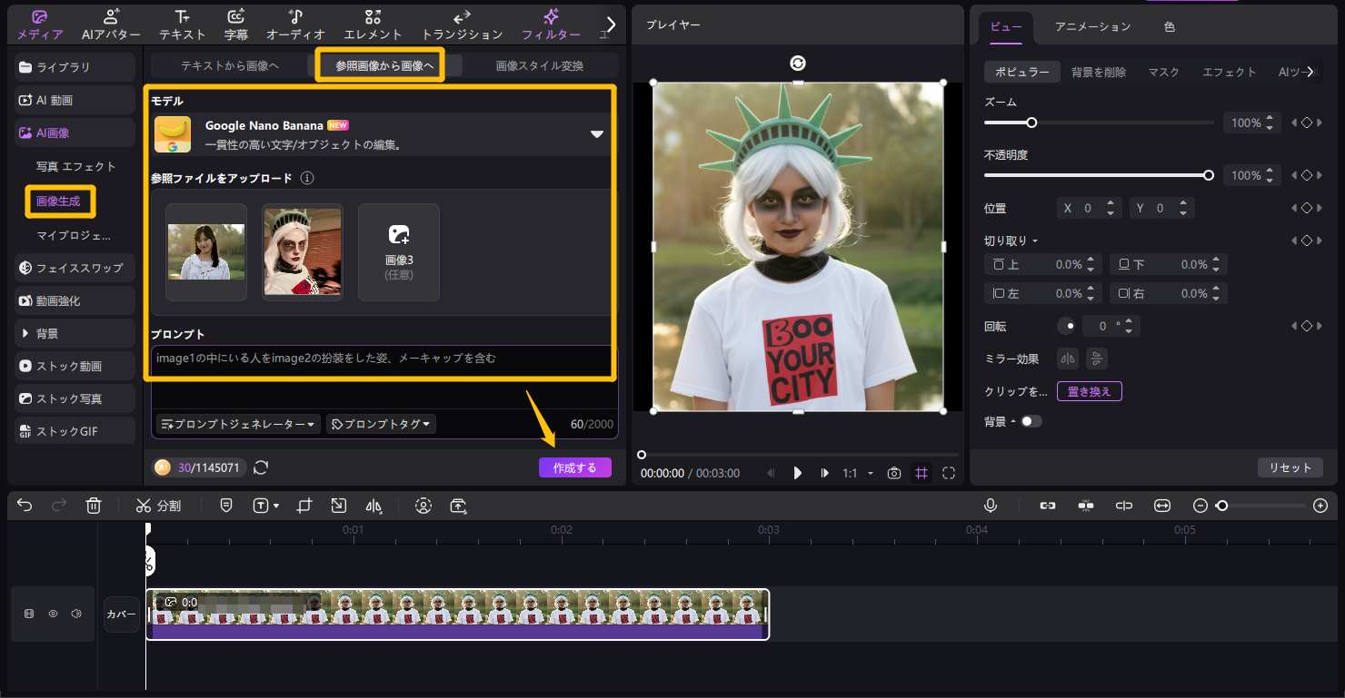This screenshot has width=1345, height=698.
Task: Toggle track visibility with the eye icon
Action: (53, 614)
